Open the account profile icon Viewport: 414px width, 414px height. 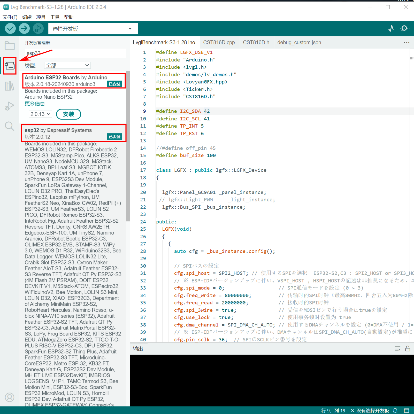tap(10, 397)
